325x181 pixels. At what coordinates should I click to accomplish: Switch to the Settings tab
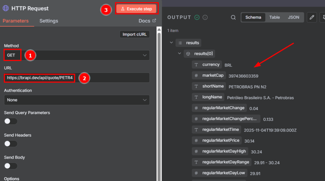(49, 21)
